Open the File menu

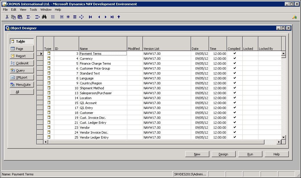[x=6, y=10]
